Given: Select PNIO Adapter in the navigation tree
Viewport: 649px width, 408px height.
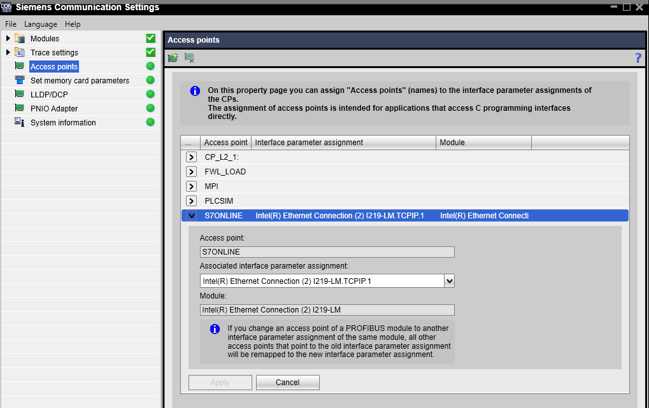Looking at the screenshot, I should pos(54,109).
